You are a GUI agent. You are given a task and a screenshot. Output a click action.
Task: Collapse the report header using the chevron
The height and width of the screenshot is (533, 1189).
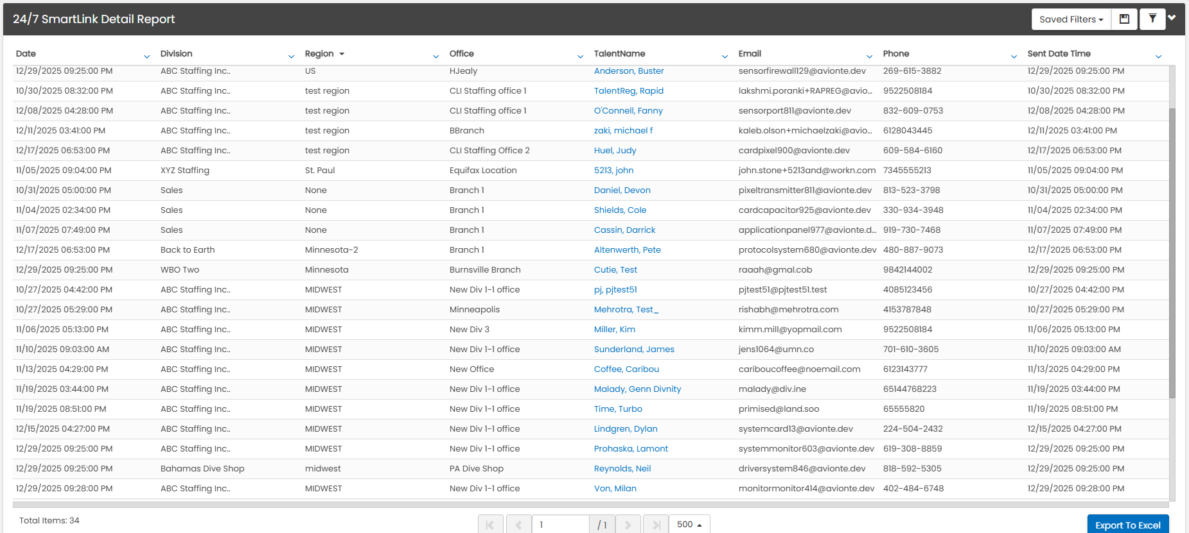1172,18
